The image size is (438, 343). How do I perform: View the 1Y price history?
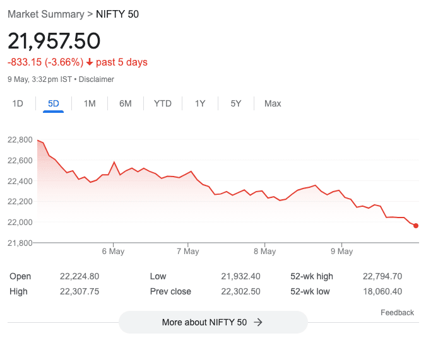[200, 103]
